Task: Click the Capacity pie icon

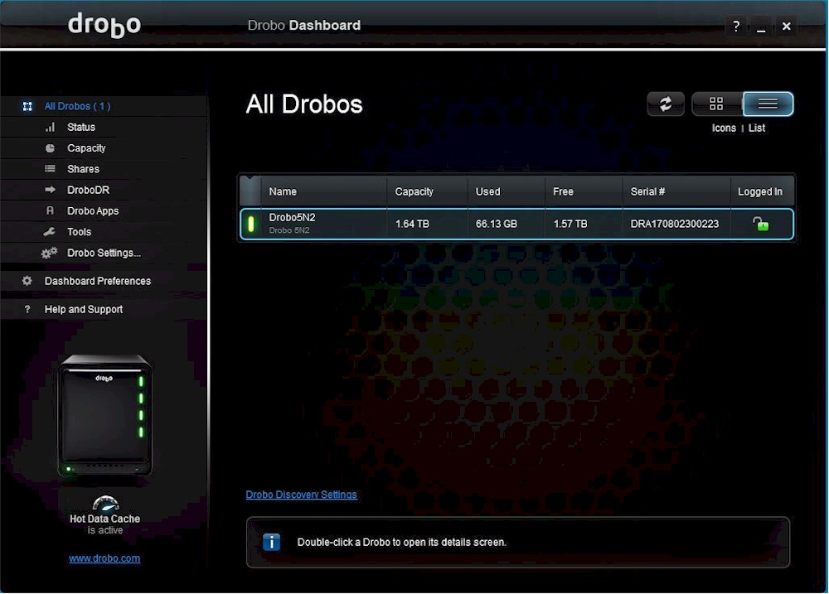Action: click(x=51, y=148)
